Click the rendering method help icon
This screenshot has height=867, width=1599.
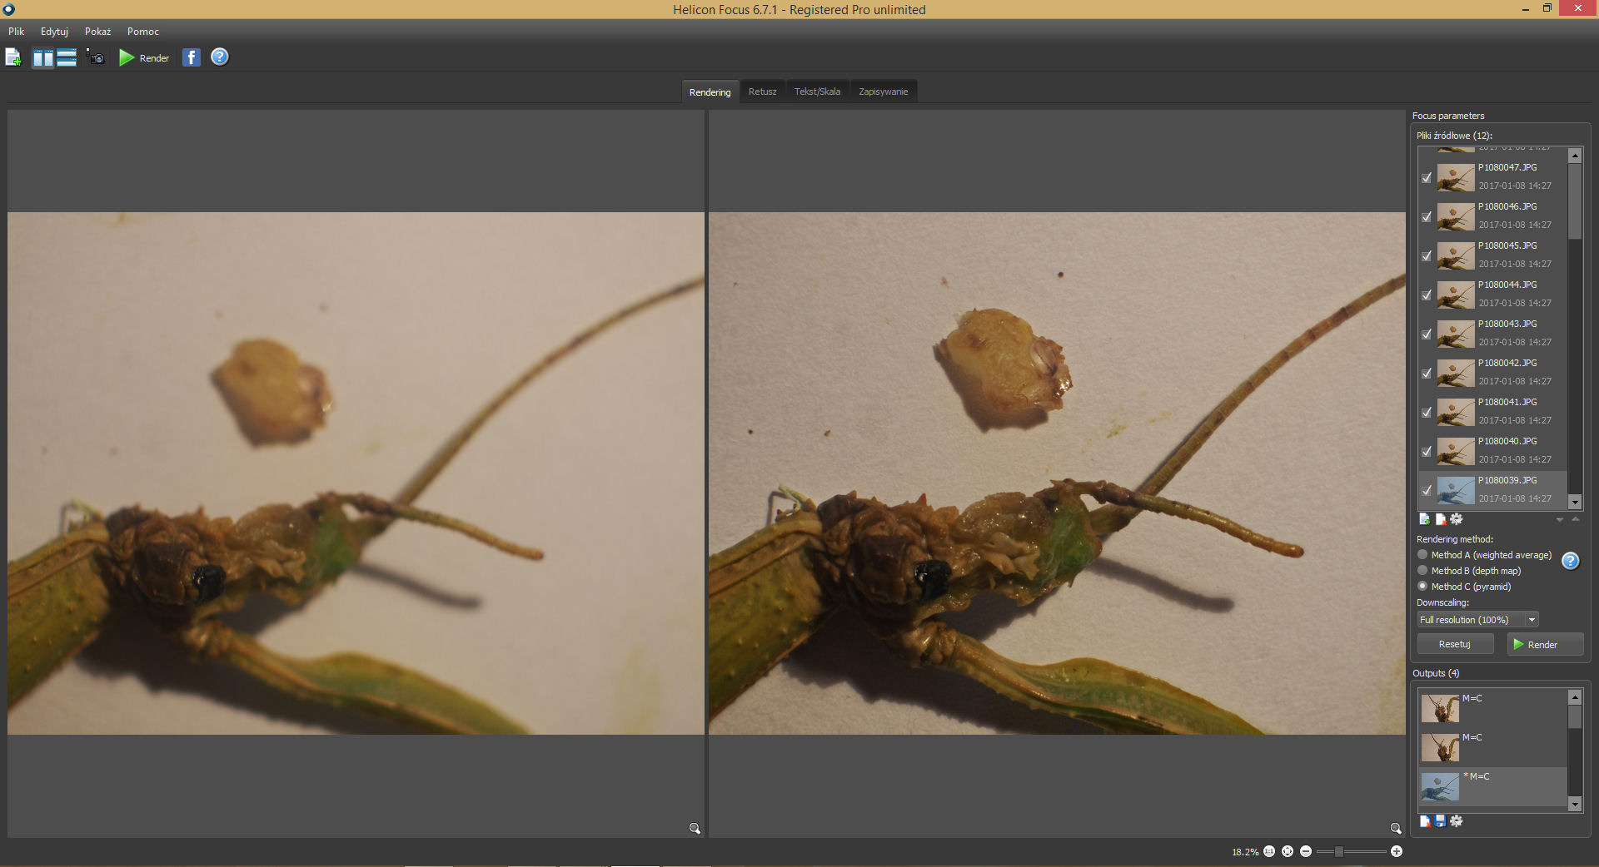point(1570,561)
